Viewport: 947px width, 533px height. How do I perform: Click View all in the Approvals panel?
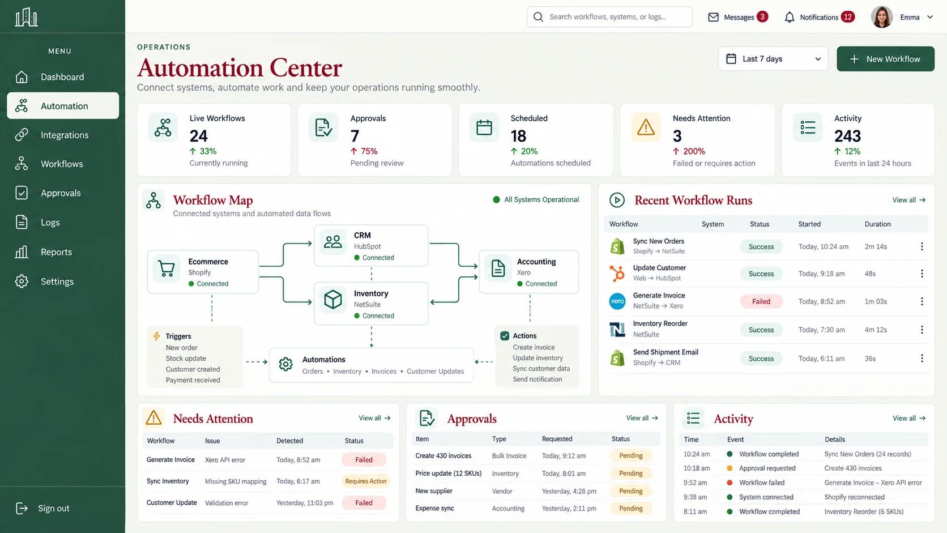pos(642,418)
